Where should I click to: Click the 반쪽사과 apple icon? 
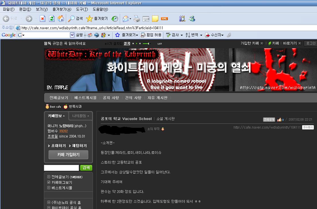tap(65, 107)
